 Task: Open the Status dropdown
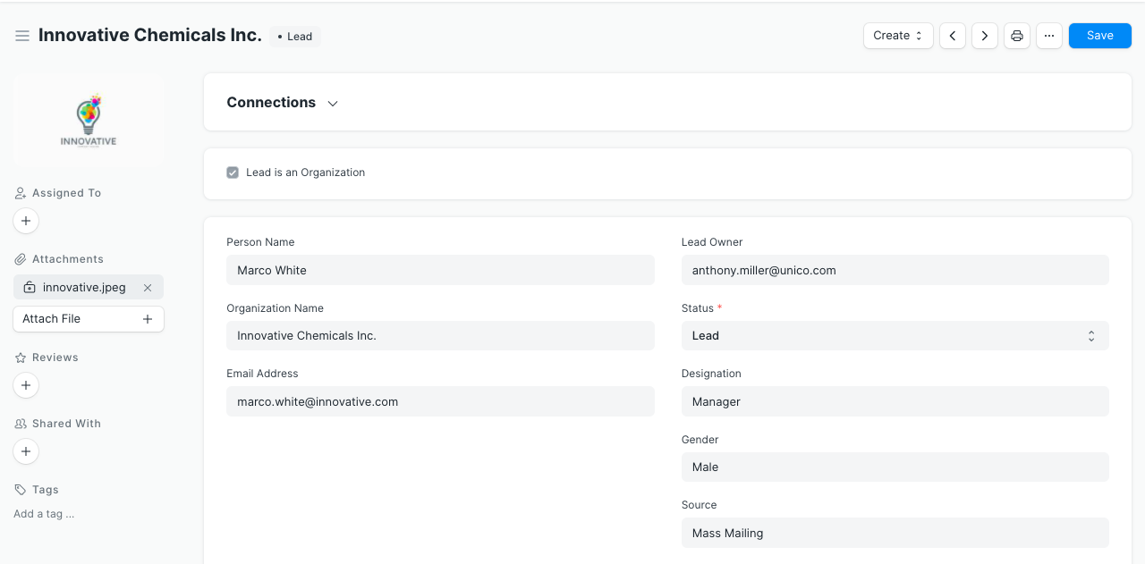coord(895,336)
